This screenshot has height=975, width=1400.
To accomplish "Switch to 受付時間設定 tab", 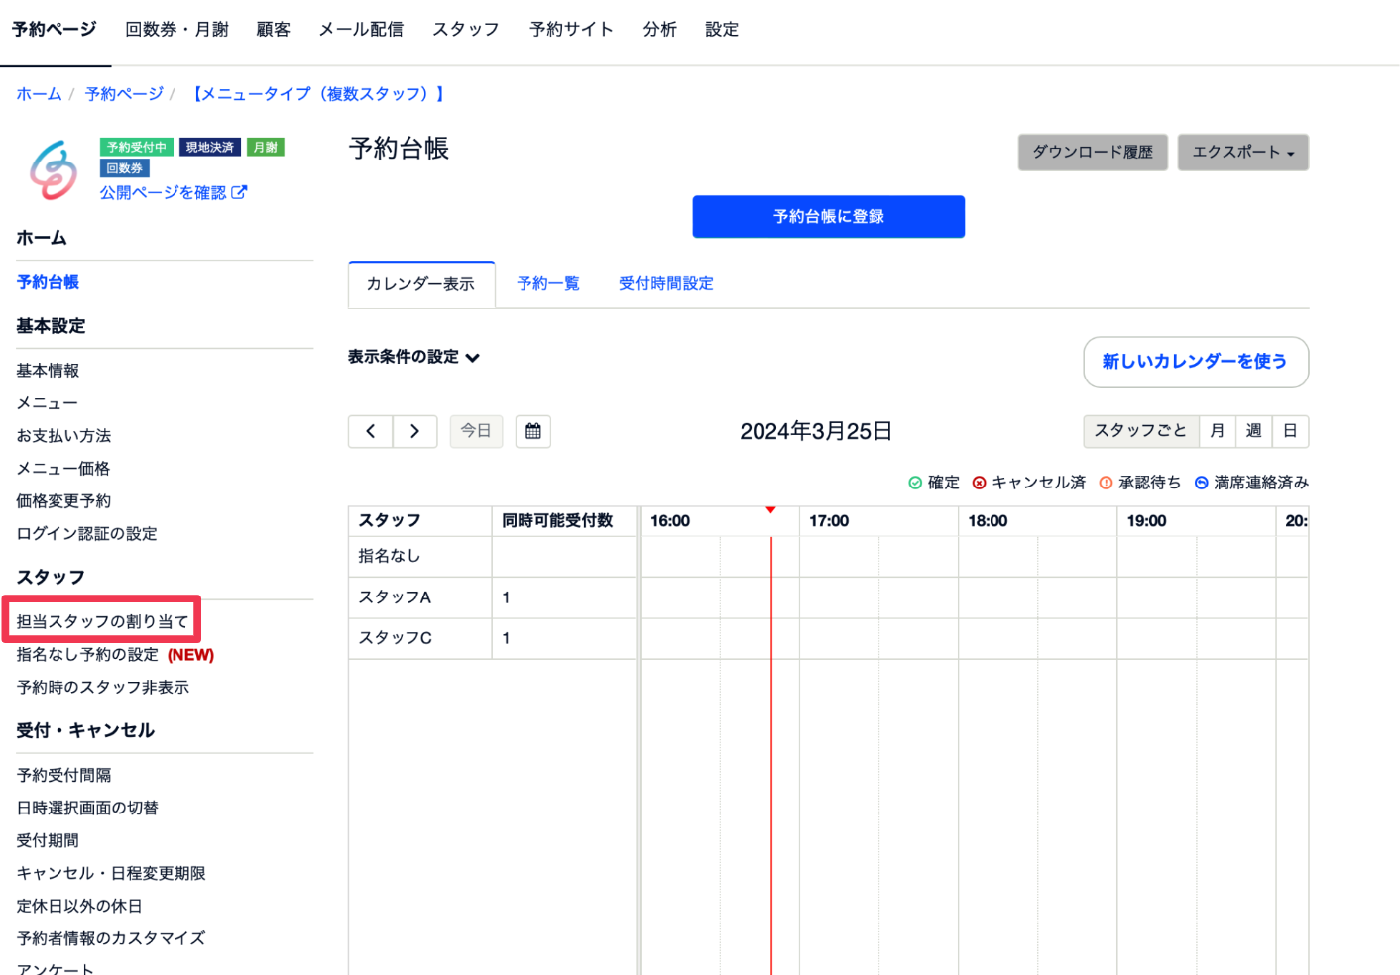I will coord(666,284).
